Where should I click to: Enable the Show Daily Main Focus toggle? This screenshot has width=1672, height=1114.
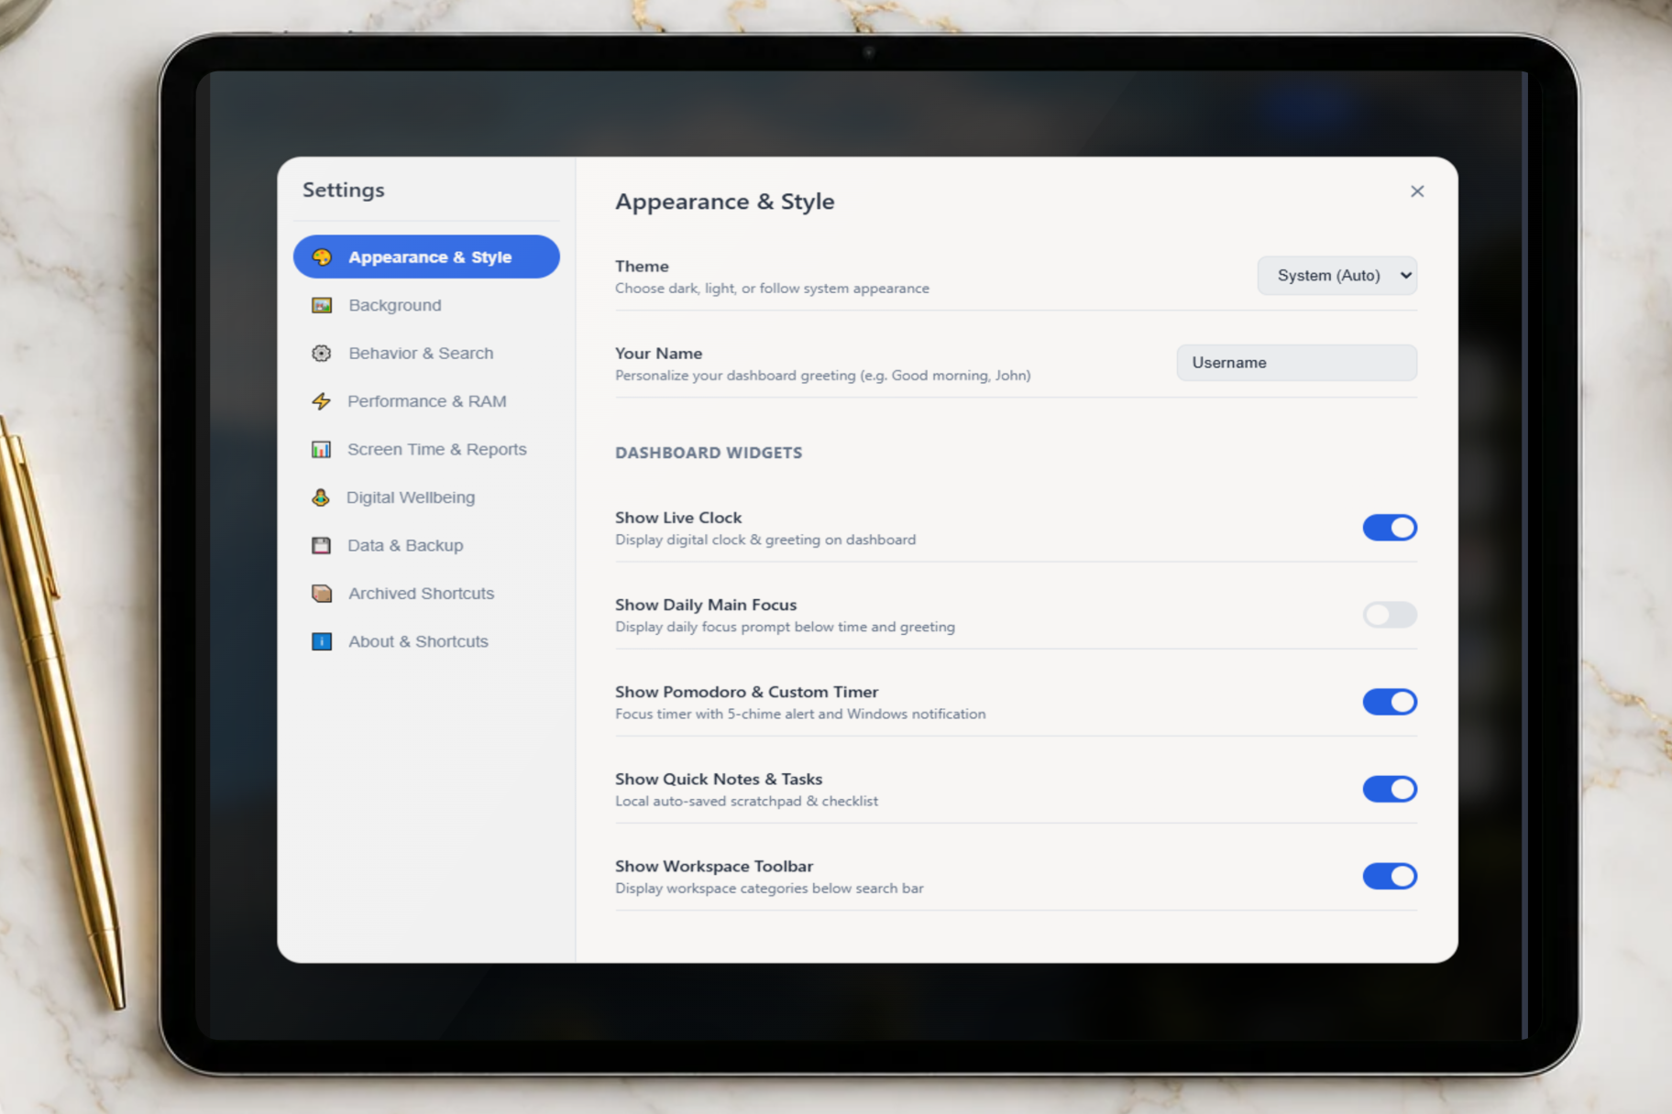point(1390,615)
